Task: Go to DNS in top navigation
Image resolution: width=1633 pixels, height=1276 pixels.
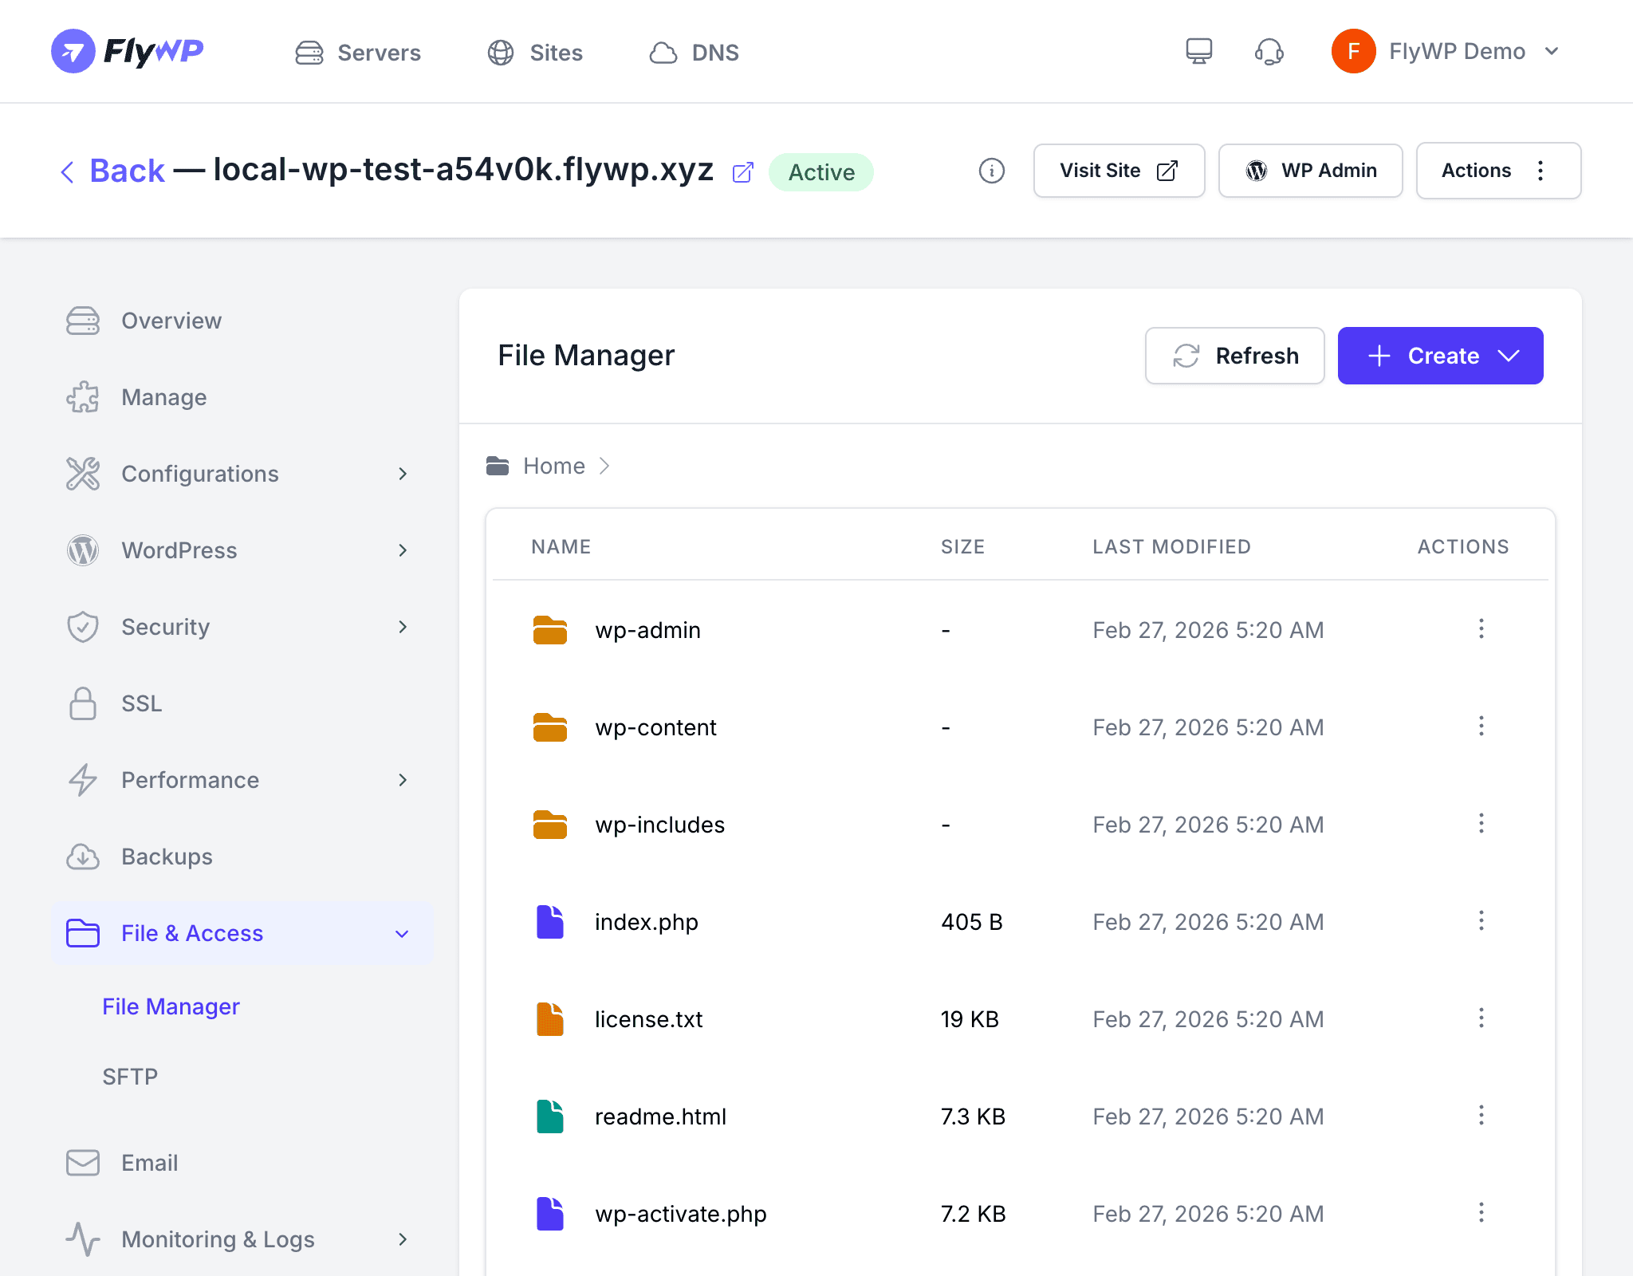Action: pyautogui.click(x=694, y=53)
